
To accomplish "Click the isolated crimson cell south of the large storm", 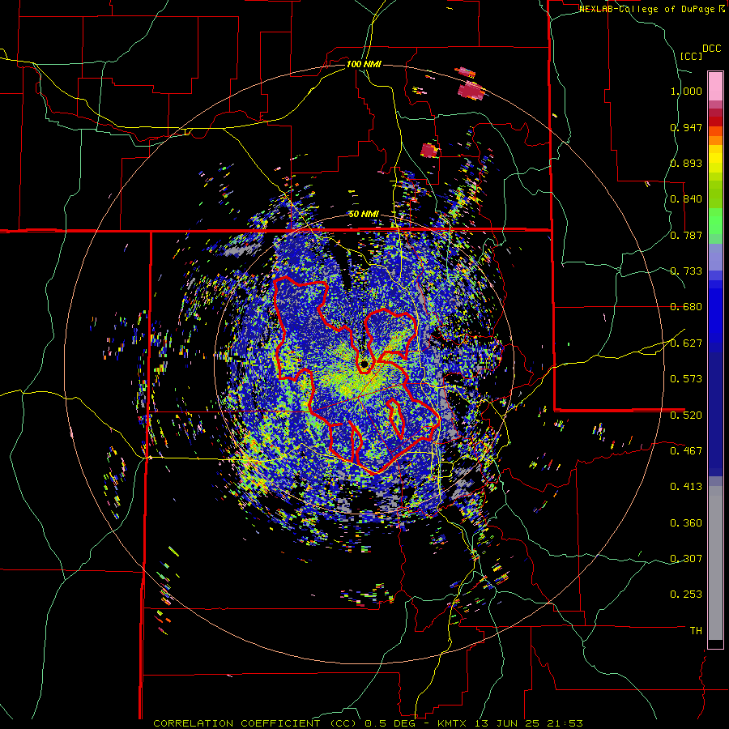I will pyautogui.click(x=429, y=150).
